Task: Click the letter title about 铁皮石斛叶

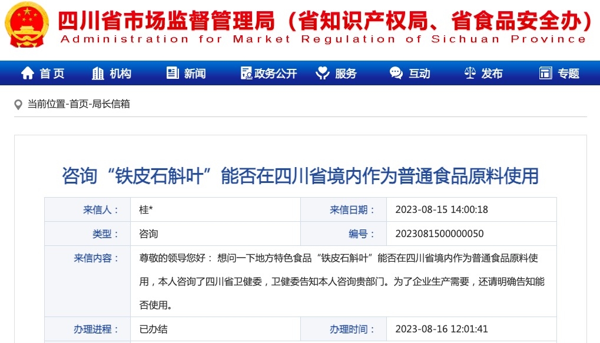Action: pyautogui.click(x=300, y=175)
